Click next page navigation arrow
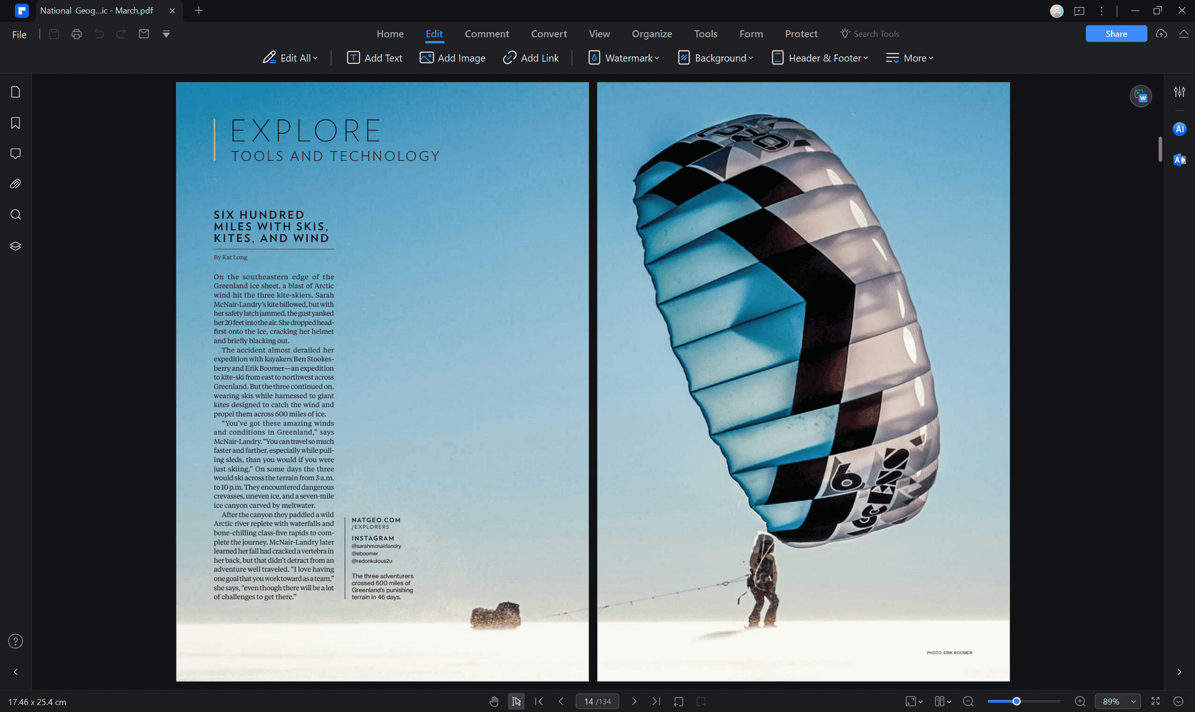Screen dimensions: 1195x712 634,701
